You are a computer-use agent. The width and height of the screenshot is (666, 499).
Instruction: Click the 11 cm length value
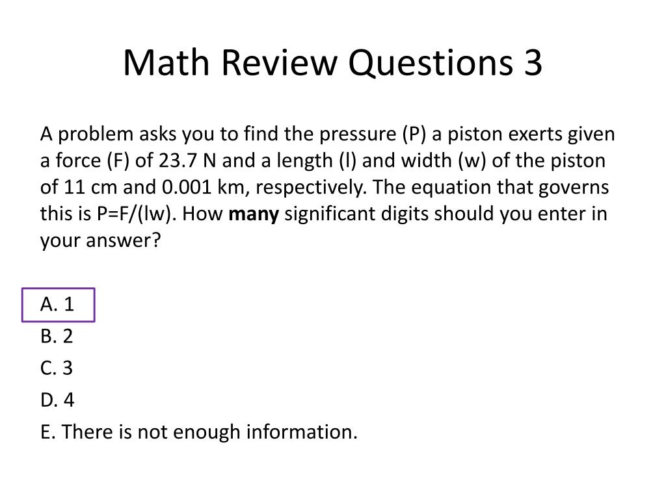pos(90,188)
